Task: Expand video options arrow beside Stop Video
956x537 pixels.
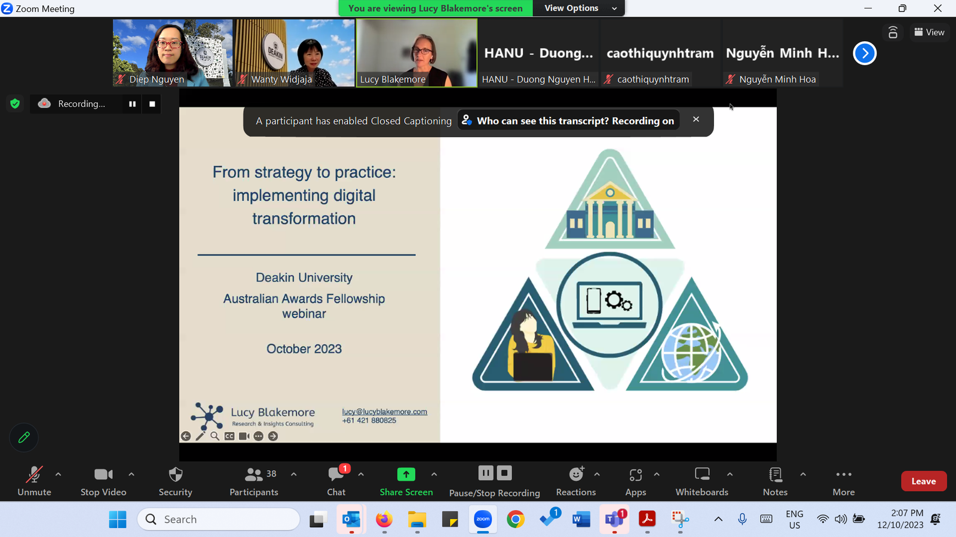Action: coord(131,474)
